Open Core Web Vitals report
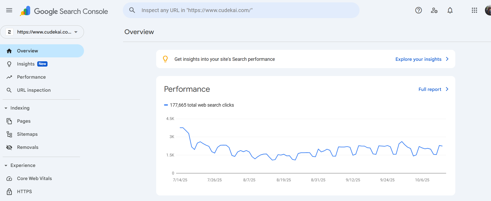This screenshot has width=491, height=201. [42, 178]
